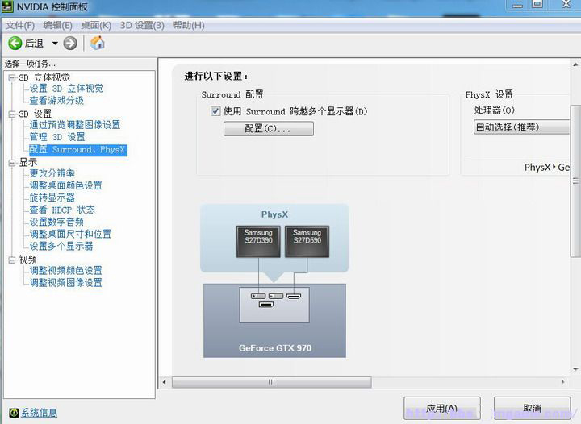Click the horizontal scrollbar right arrow
Viewport: 581px width, 424px height.
[563, 382]
